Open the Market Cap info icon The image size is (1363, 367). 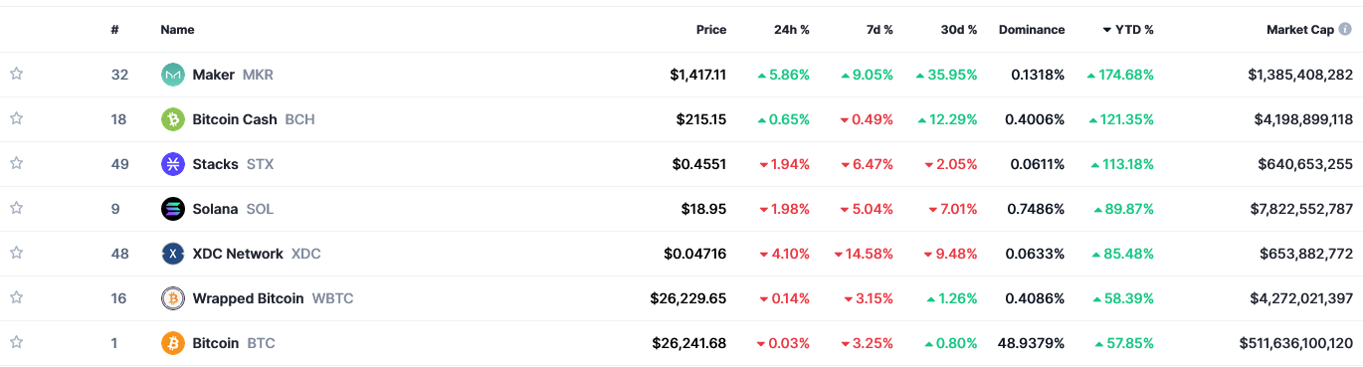click(1345, 30)
